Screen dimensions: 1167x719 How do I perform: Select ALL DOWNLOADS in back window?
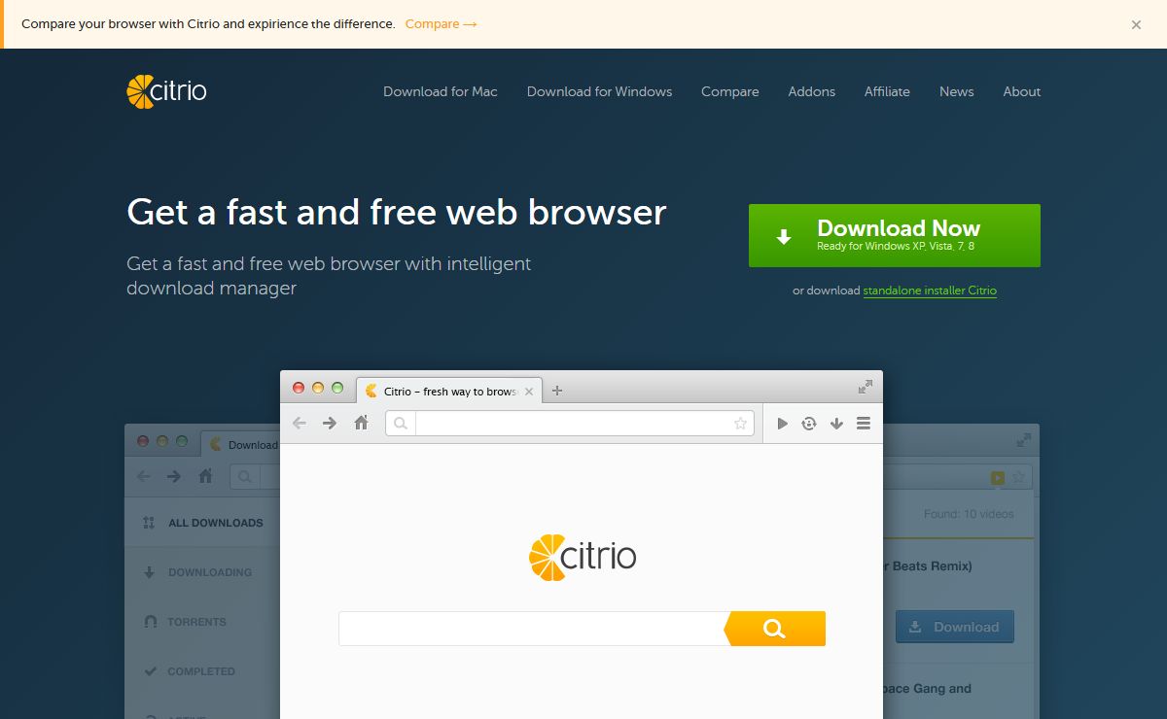(202, 523)
